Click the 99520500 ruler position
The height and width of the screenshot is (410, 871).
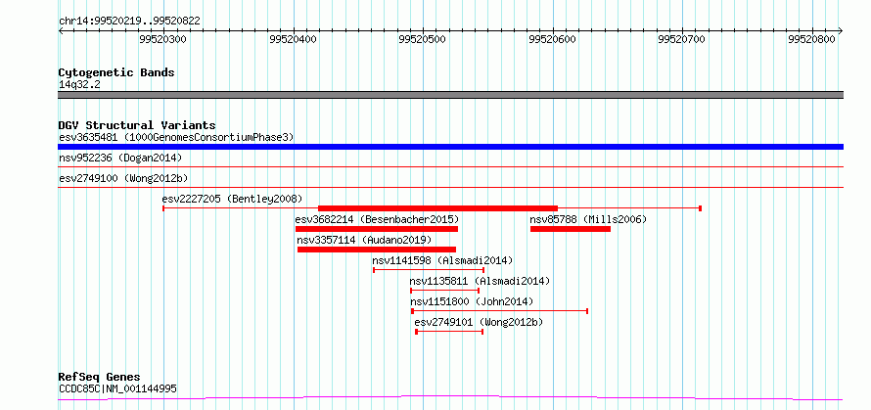click(x=422, y=39)
